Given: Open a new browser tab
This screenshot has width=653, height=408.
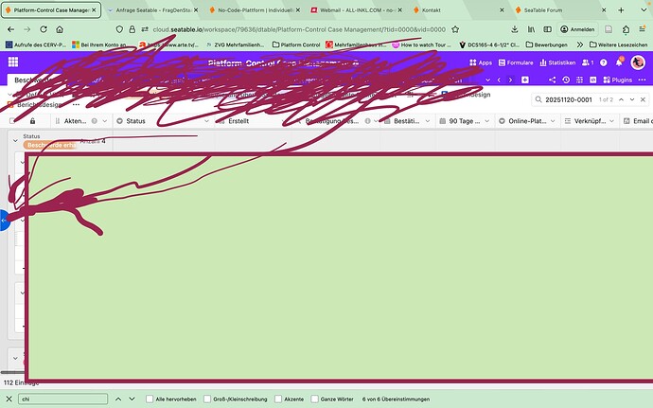Looking at the screenshot, I should [x=621, y=10].
